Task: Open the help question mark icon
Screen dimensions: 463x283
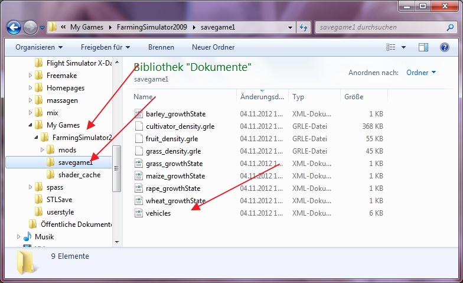Action: click(x=445, y=47)
